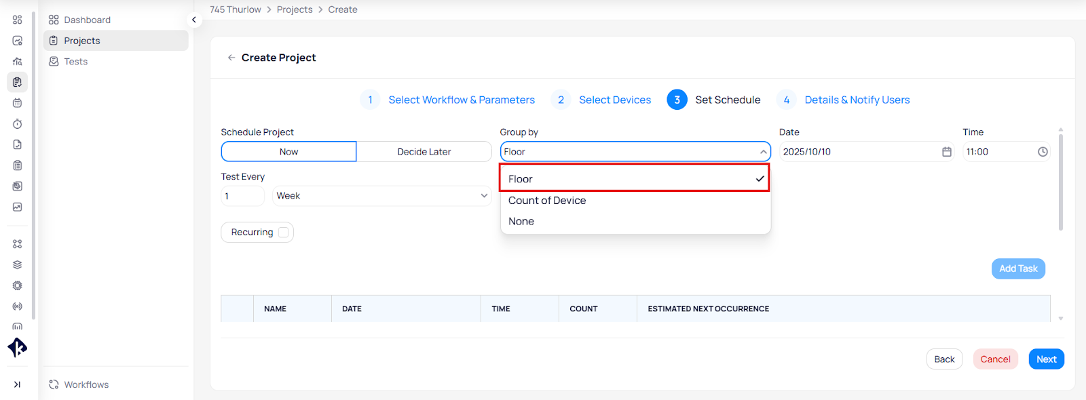This screenshot has height=400, width=1086.
Task: Open the Projects sidebar menu item
Action: click(82, 41)
